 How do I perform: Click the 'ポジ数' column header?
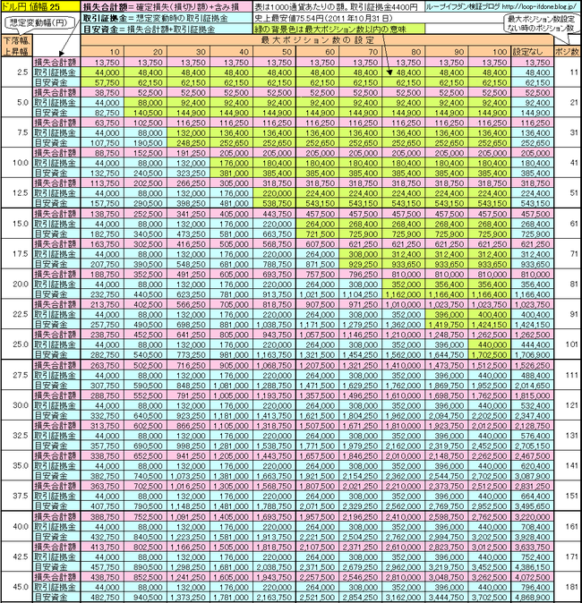[x=568, y=52]
